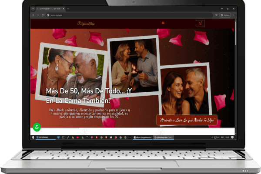261x174 pixels.
Task: Reload the page with refresh icon
Action: (42, 15)
